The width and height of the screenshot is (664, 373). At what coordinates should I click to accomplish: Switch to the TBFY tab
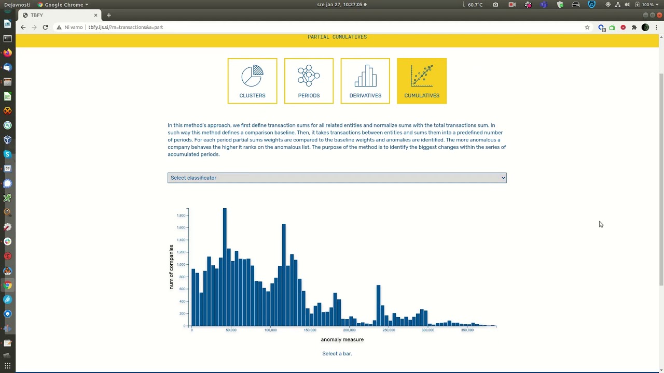pyautogui.click(x=60, y=15)
